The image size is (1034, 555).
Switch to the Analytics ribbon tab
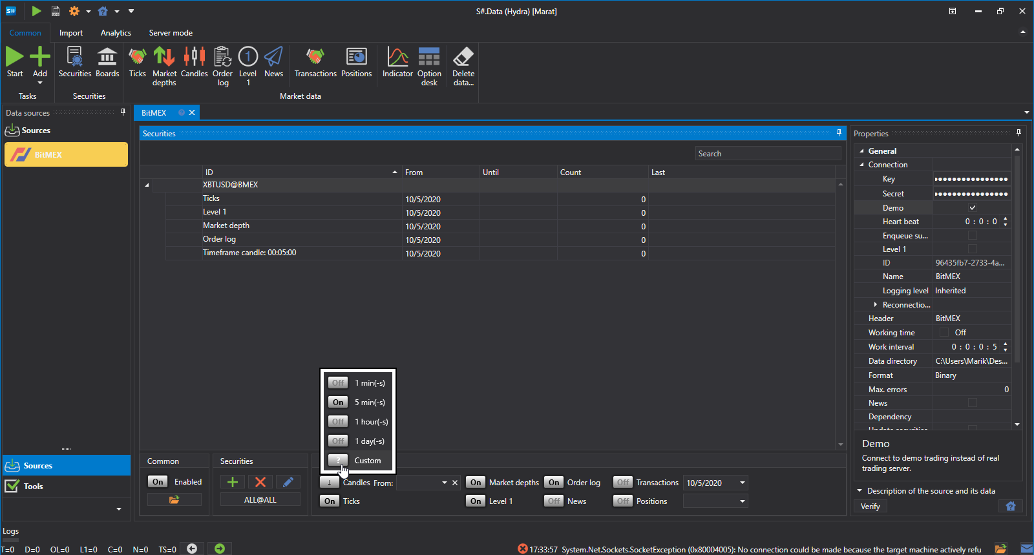(116, 33)
